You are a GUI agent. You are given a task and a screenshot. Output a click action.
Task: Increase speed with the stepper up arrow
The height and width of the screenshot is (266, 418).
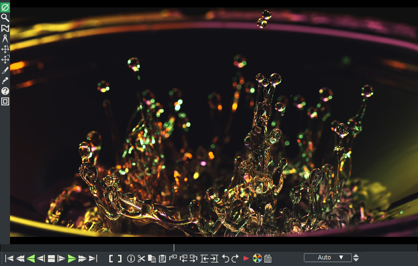[x=356, y=256]
